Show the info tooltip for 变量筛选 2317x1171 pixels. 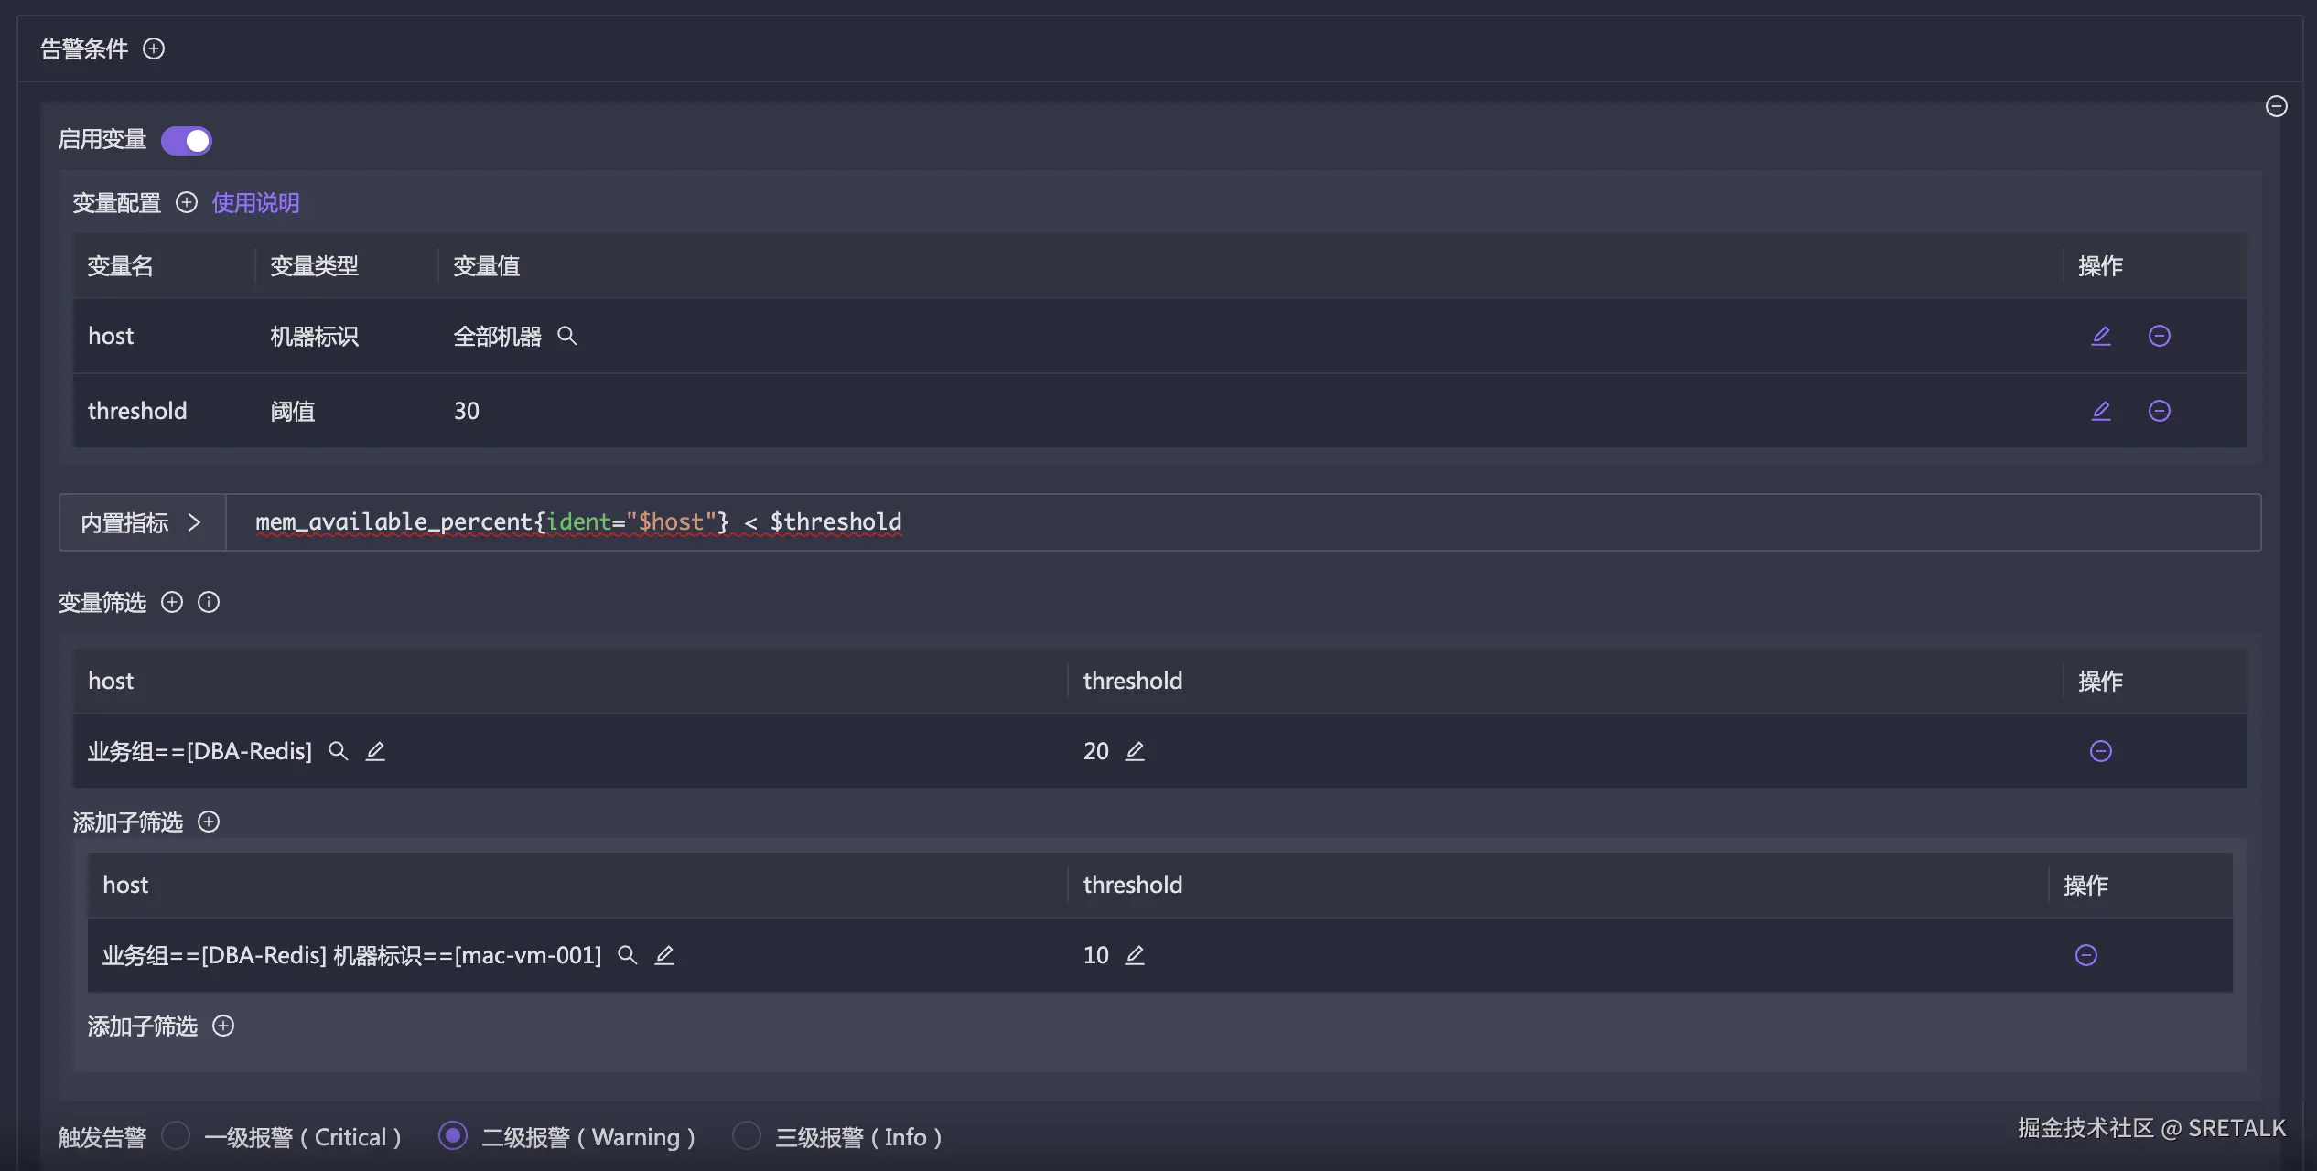pos(209,602)
